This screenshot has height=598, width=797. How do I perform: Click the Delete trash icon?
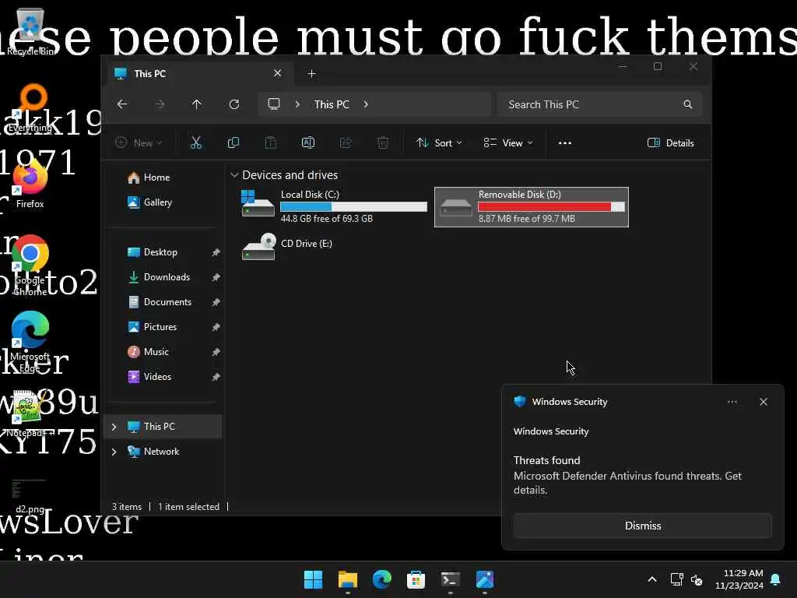[x=383, y=143]
